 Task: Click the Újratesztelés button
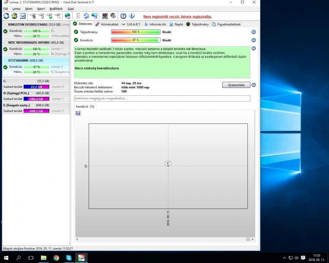[x=236, y=85]
